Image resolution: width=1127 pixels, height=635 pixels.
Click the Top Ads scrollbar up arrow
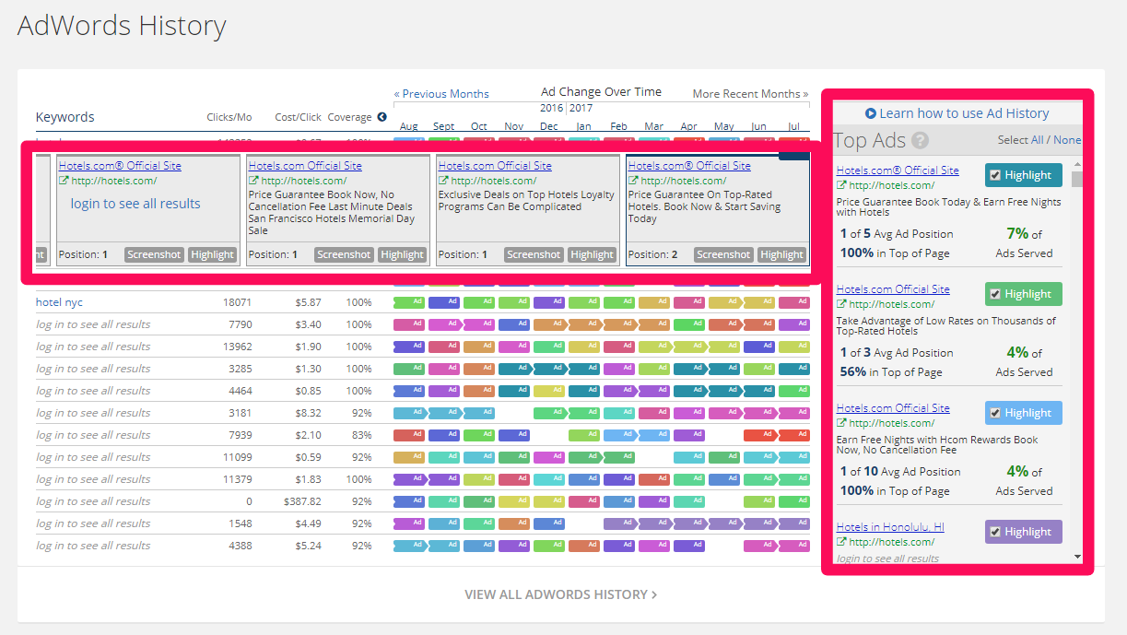1077,164
